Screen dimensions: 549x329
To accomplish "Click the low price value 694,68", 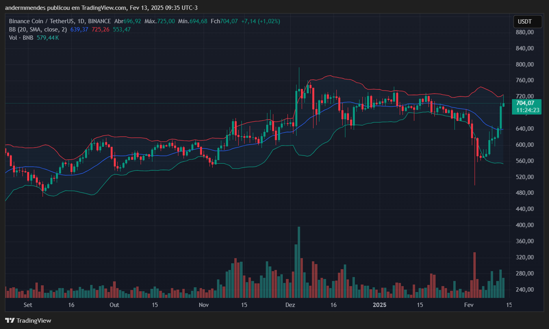I will (198, 21).
